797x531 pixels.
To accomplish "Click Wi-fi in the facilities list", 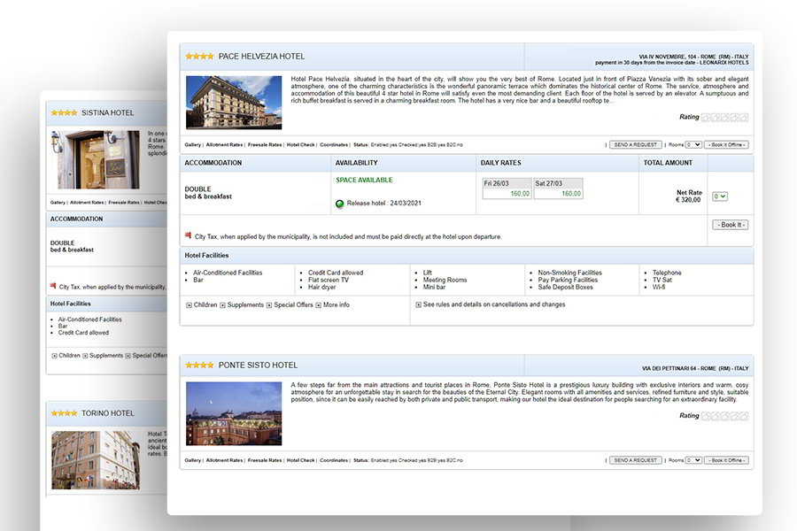I will 659,287.
